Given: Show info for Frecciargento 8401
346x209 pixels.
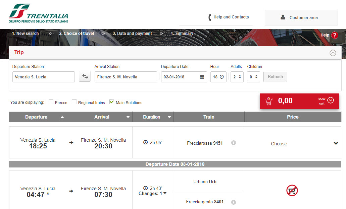Looking at the screenshot, I should pos(234,202).
